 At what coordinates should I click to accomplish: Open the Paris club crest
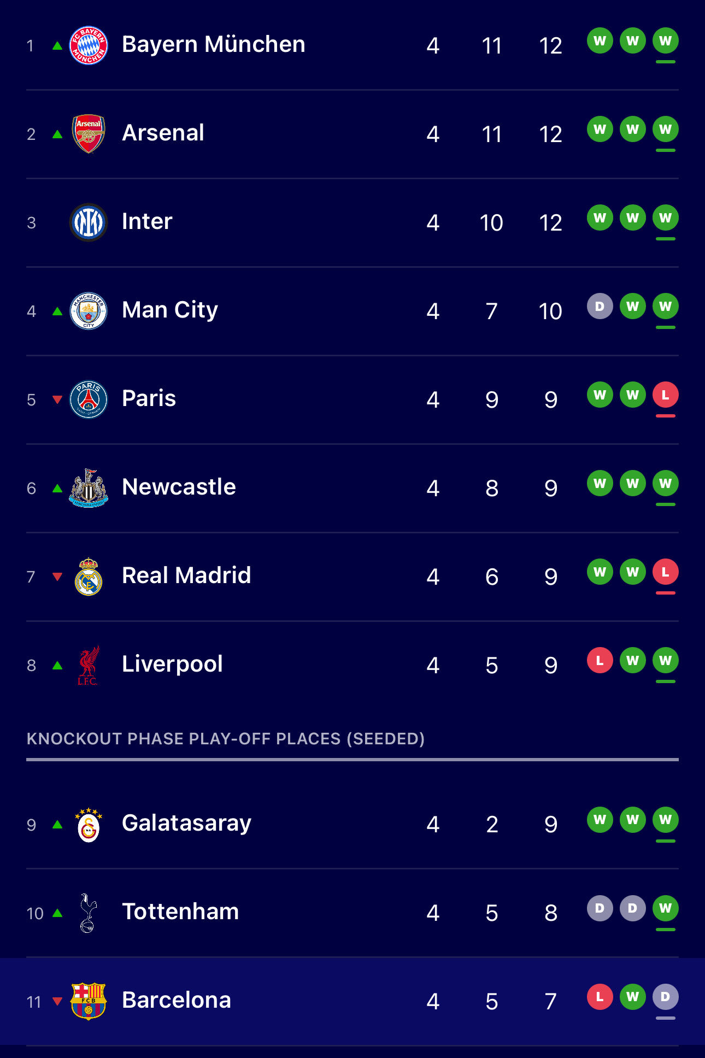[x=89, y=399]
